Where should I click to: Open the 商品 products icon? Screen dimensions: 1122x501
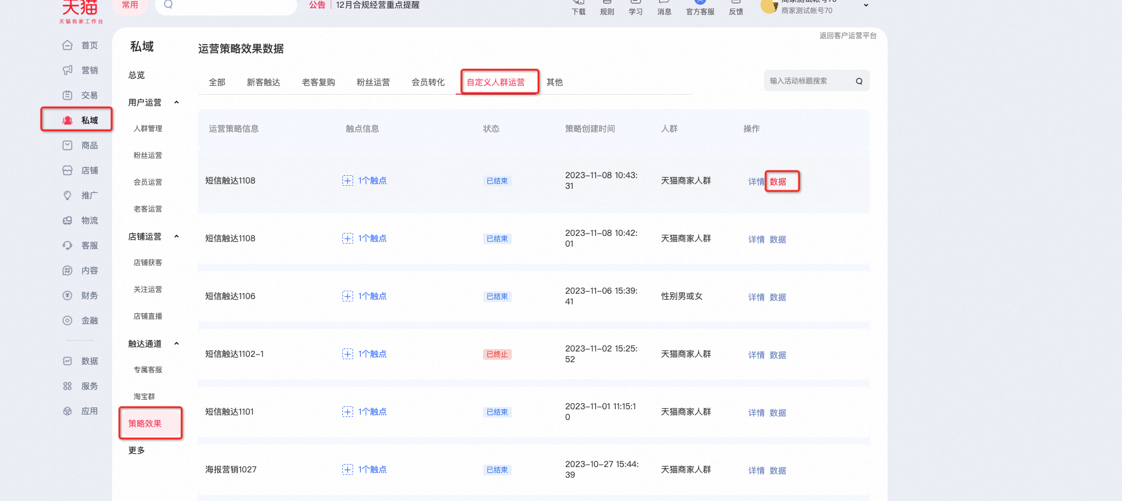[x=67, y=145]
